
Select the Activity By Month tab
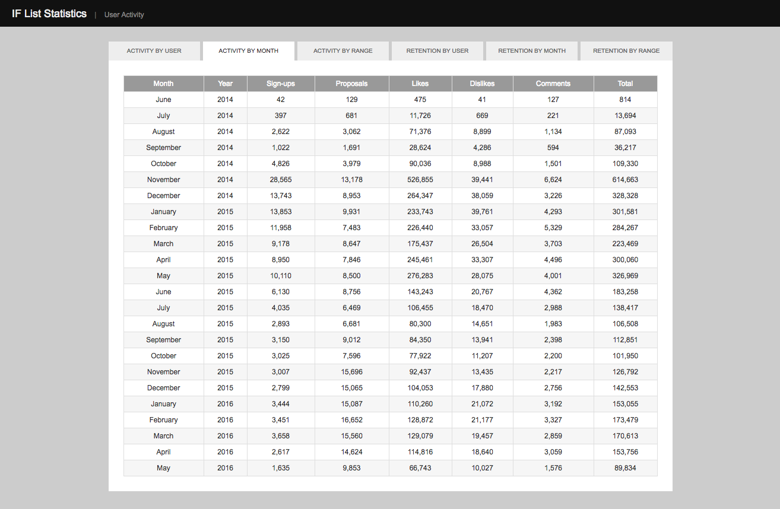[248, 51]
